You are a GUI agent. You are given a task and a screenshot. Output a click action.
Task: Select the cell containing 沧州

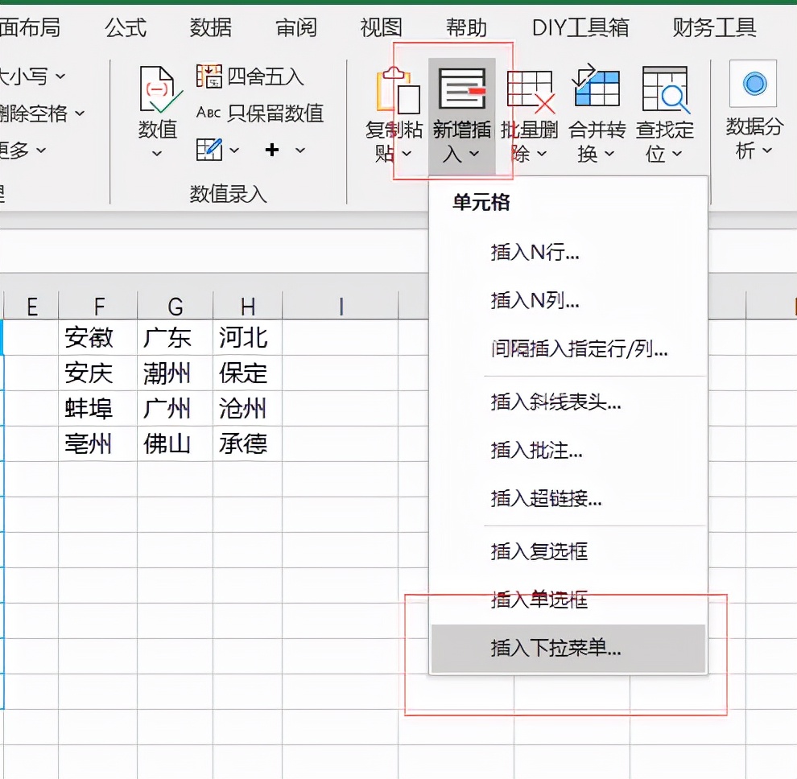coord(247,409)
